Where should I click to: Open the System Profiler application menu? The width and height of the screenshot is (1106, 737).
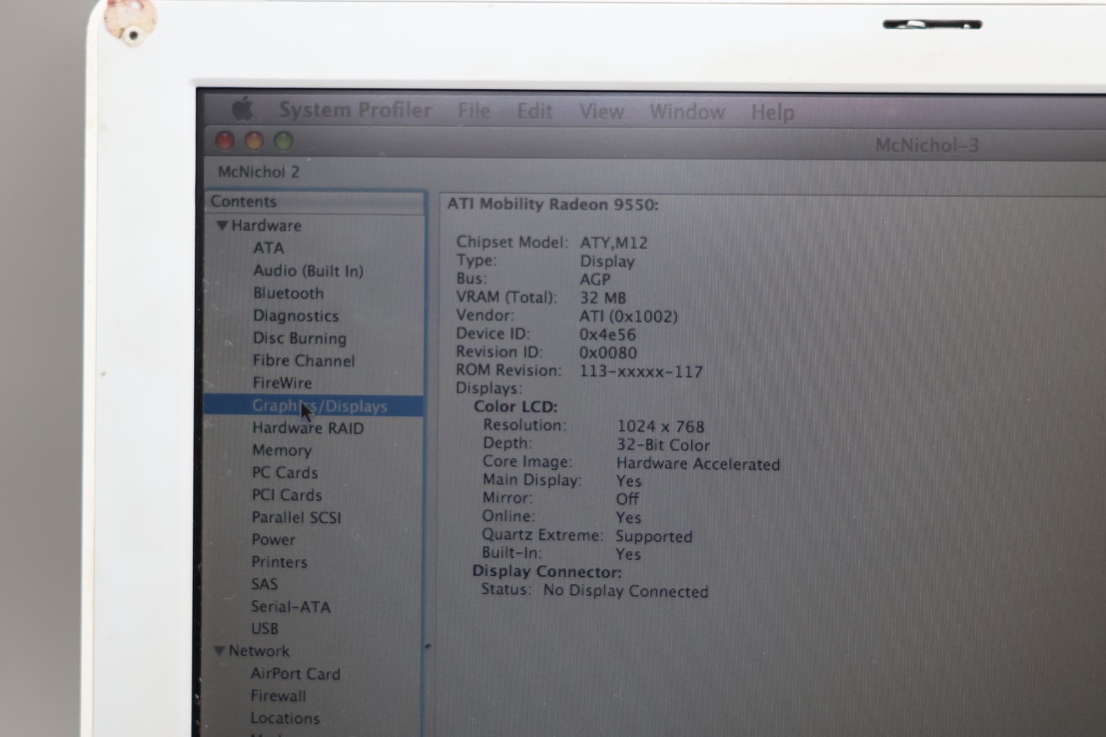355,110
